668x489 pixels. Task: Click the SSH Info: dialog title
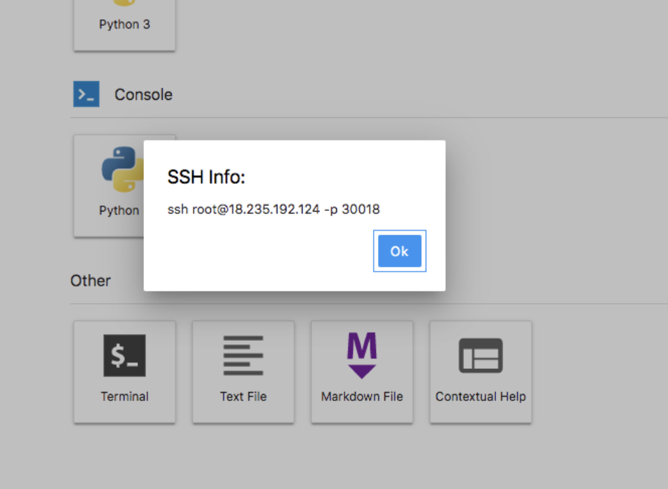(206, 177)
